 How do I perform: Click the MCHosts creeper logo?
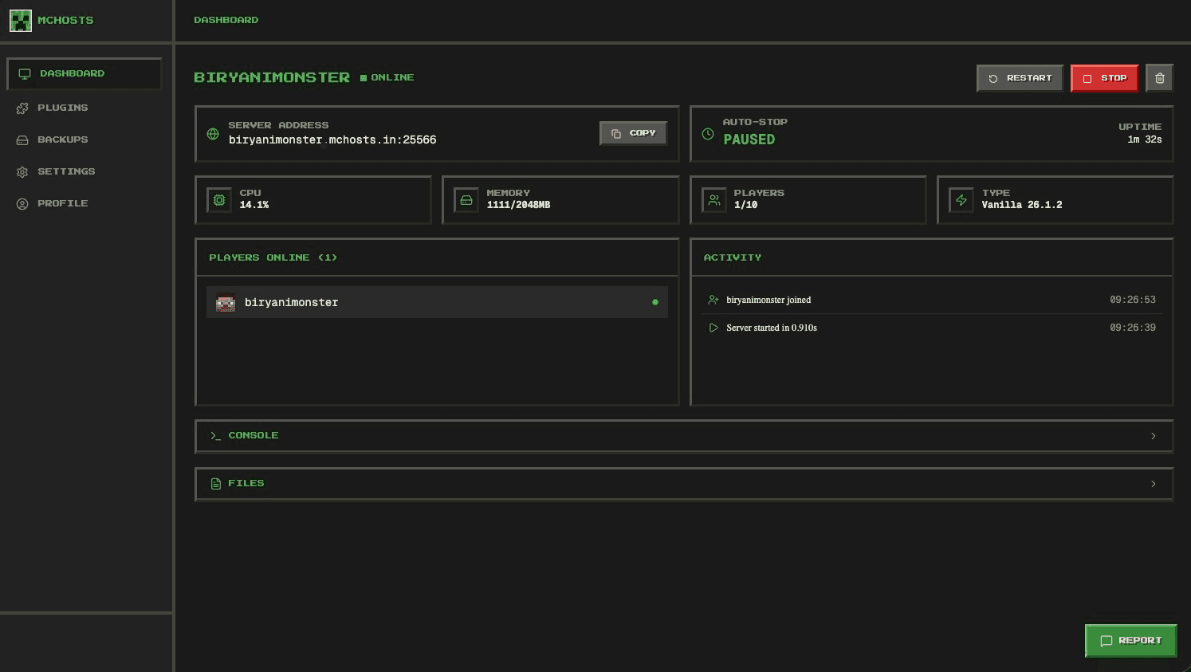21,20
